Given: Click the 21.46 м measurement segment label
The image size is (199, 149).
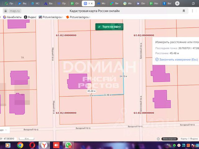Looking at the screenshot, I should click(108, 95).
